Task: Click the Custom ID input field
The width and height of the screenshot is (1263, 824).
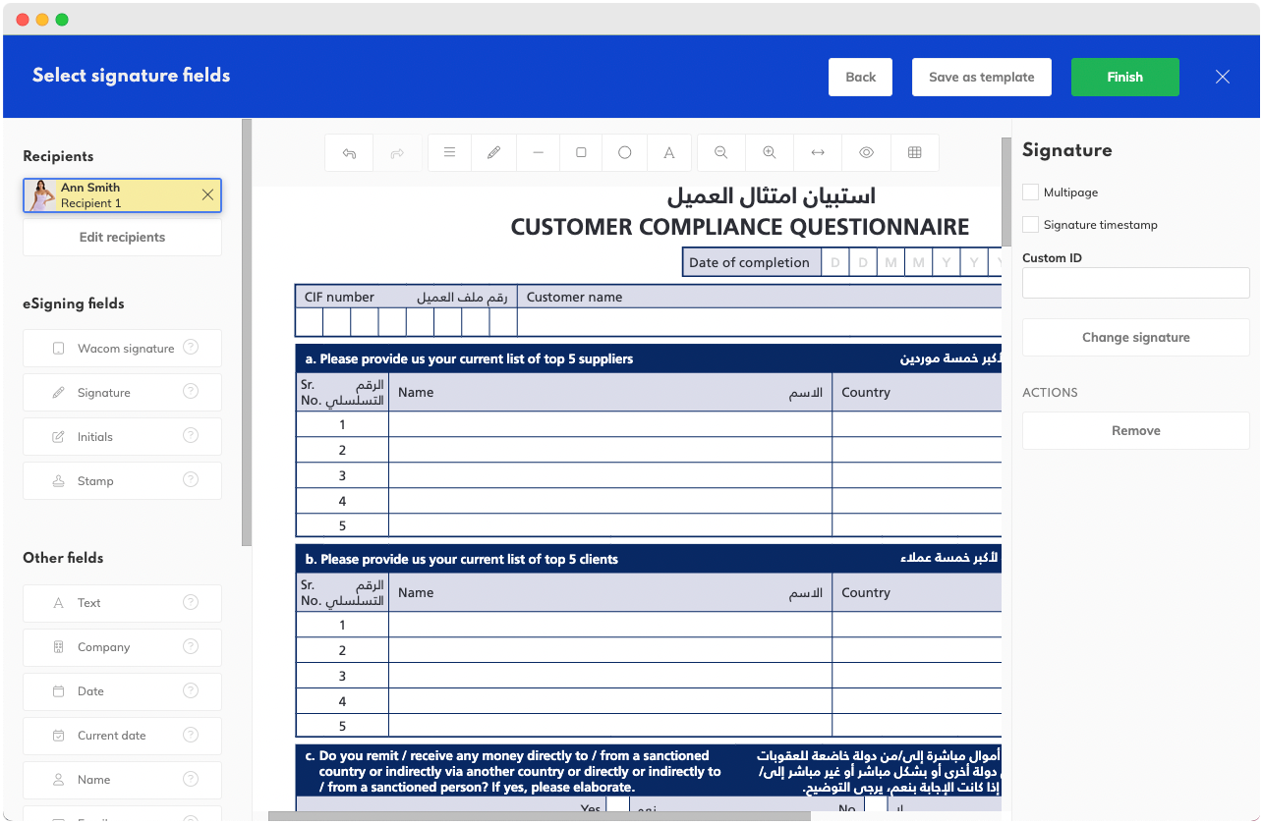Action: pyautogui.click(x=1135, y=284)
